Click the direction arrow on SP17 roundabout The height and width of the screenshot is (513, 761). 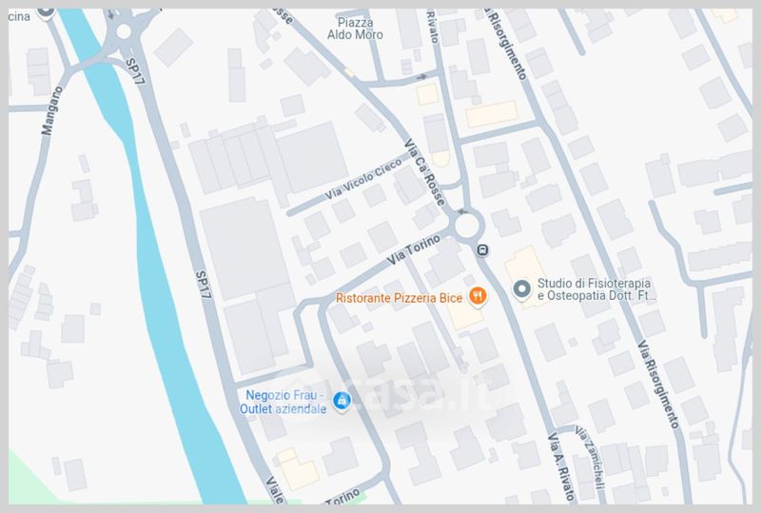click(110, 14)
